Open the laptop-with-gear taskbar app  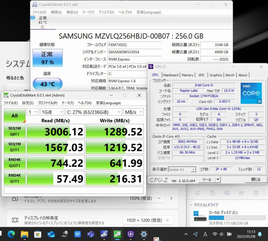tap(64, 234)
